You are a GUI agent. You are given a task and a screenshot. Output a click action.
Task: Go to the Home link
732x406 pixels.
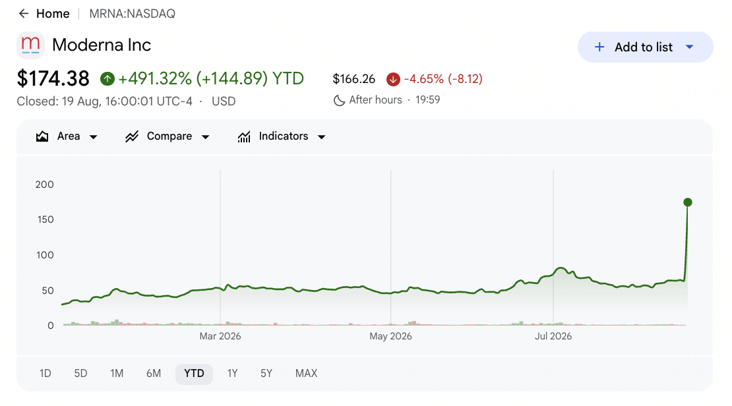tap(53, 14)
